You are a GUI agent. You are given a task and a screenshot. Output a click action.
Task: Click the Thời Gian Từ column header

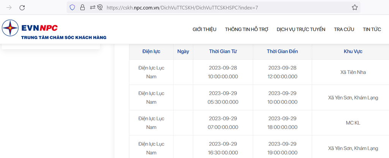(223, 52)
